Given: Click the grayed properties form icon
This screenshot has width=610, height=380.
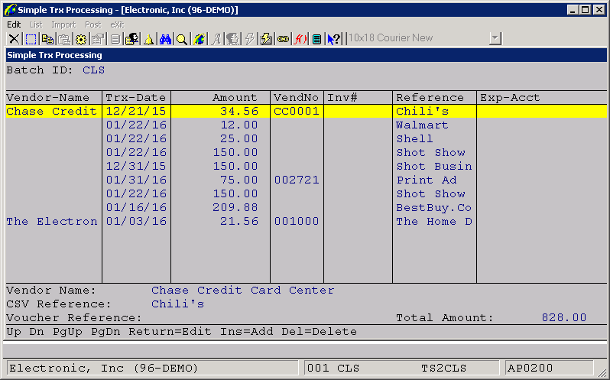Looking at the screenshot, I should click(98, 39).
